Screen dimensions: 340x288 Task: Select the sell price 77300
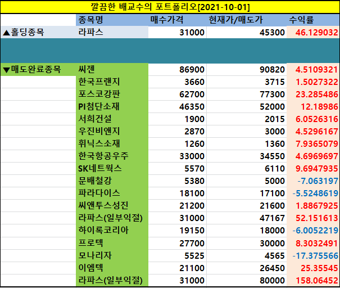pyautogui.click(x=247, y=94)
